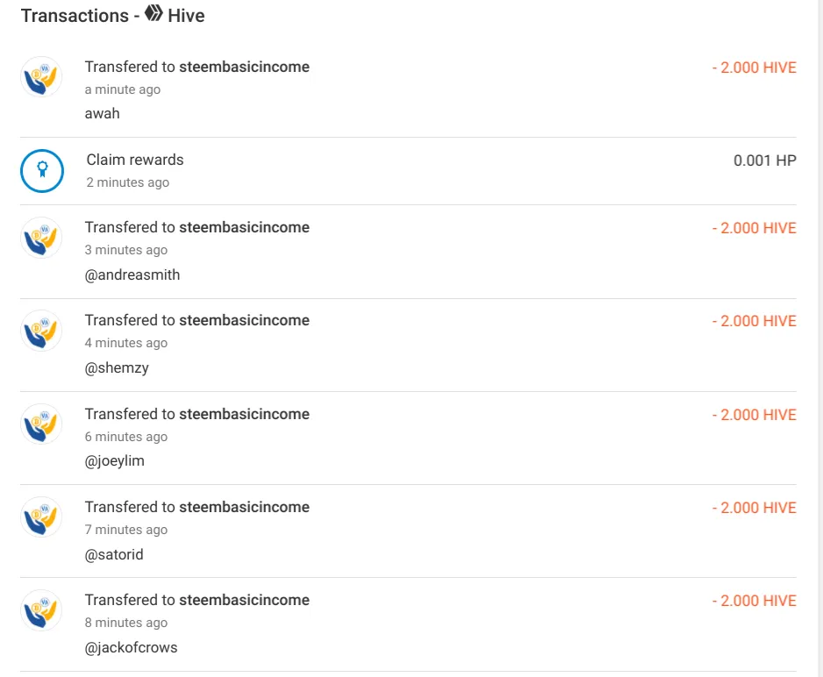Click the avatar beside the @andreasmith transfer

[x=41, y=238]
